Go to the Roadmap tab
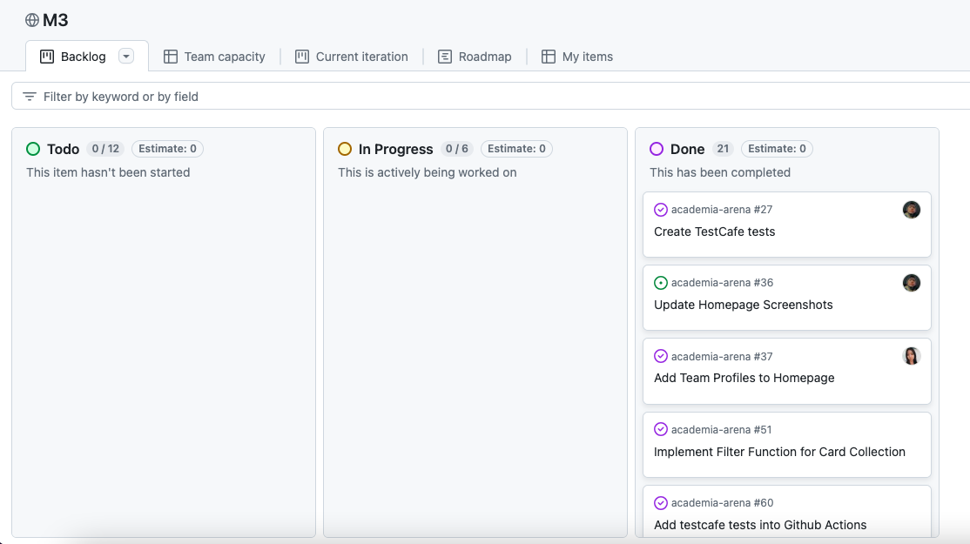Image resolution: width=970 pixels, height=544 pixels. pyautogui.click(x=475, y=57)
